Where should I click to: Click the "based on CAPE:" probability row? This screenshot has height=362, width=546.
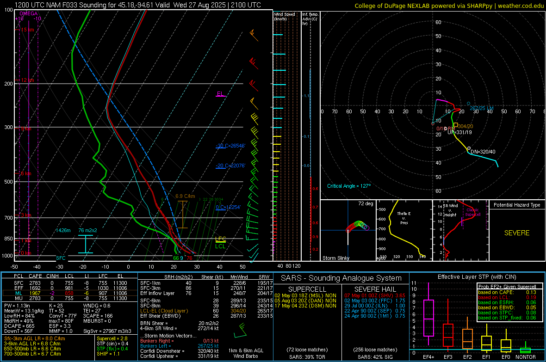pyautogui.click(x=507, y=292)
